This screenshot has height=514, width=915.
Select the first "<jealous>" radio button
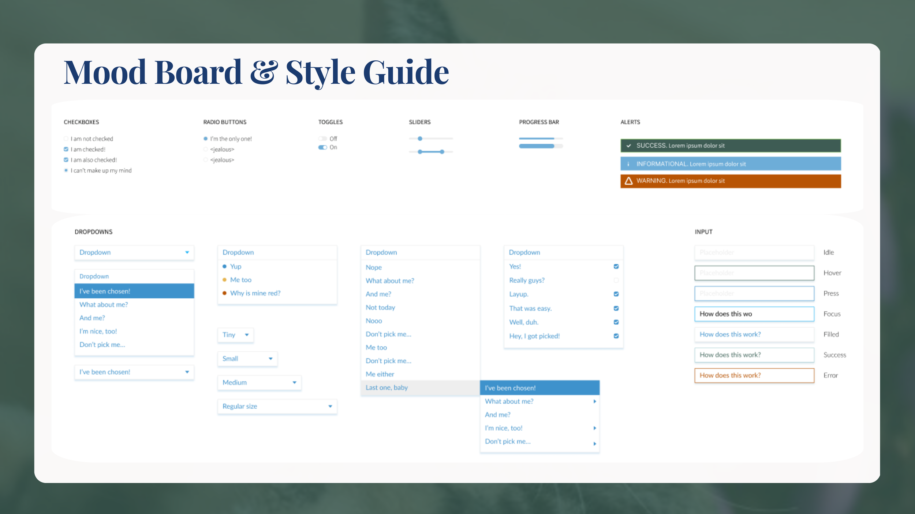[x=205, y=149]
